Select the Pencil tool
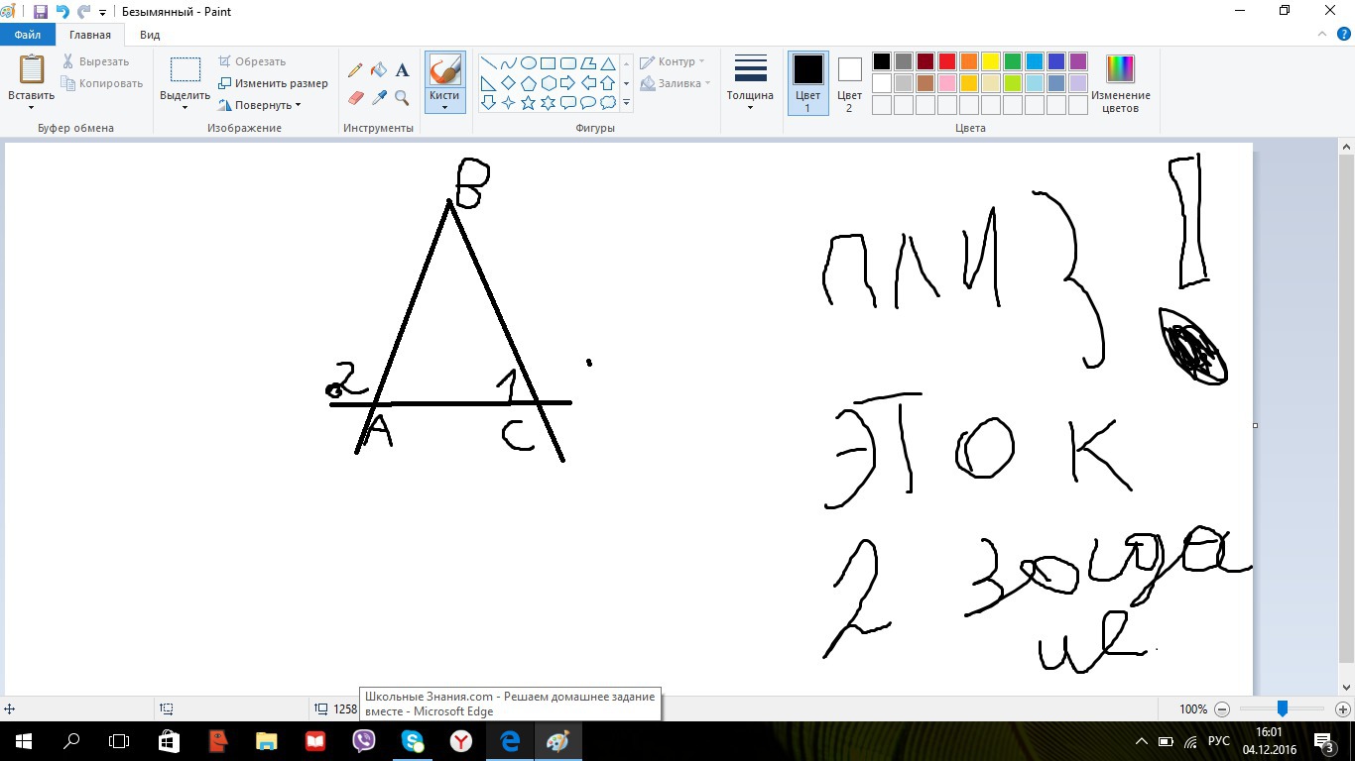The width and height of the screenshot is (1355, 761). pos(355,70)
